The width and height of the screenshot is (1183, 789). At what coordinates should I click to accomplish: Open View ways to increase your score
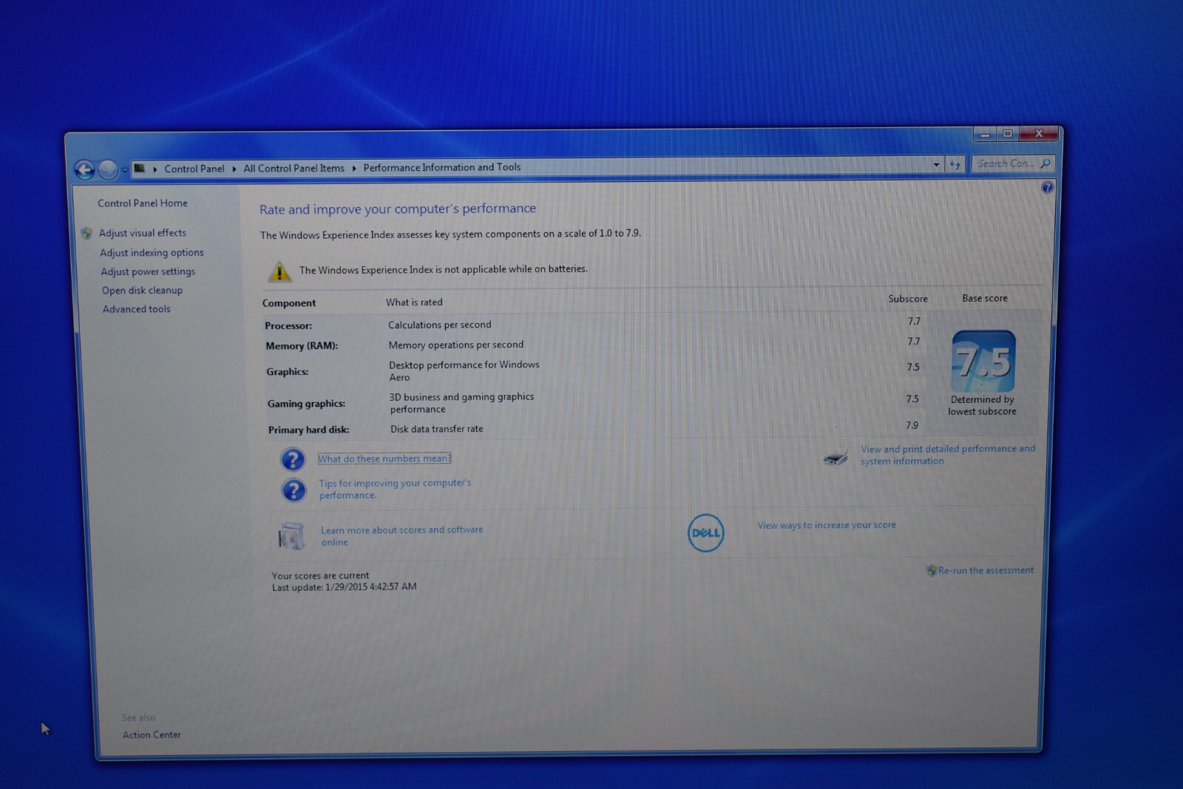[x=827, y=525]
